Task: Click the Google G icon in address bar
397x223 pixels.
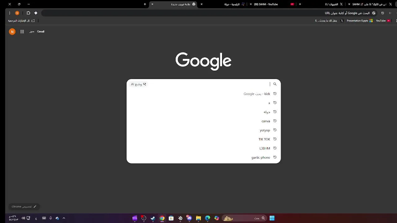Action: [x=374, y=13]
